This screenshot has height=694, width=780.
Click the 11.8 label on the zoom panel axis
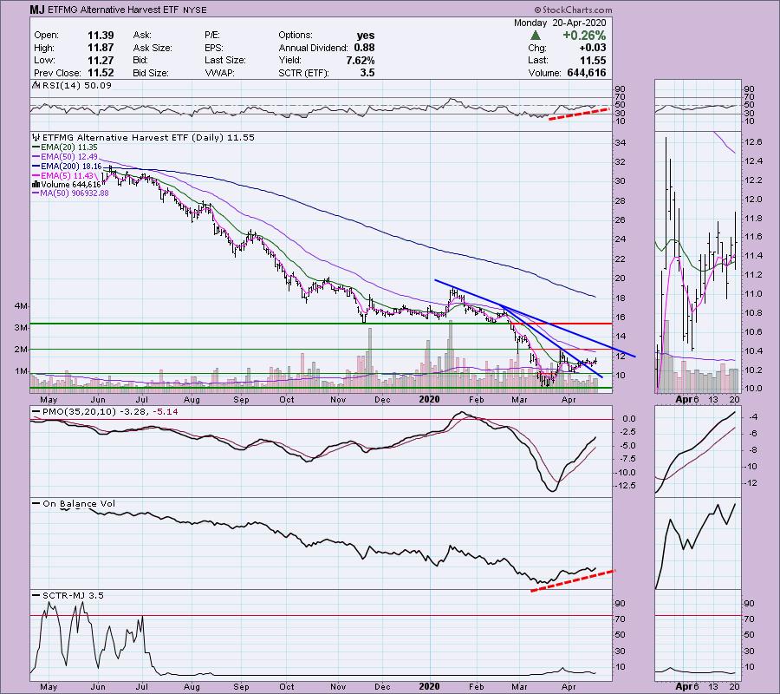[x=754, y=219]
